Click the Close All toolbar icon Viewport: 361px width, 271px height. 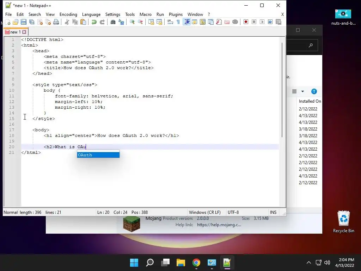(x=48, y=22)
